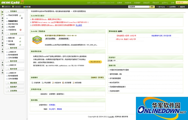Select the blue skin color swatch
188x120 pixels.
coord(26,7)
